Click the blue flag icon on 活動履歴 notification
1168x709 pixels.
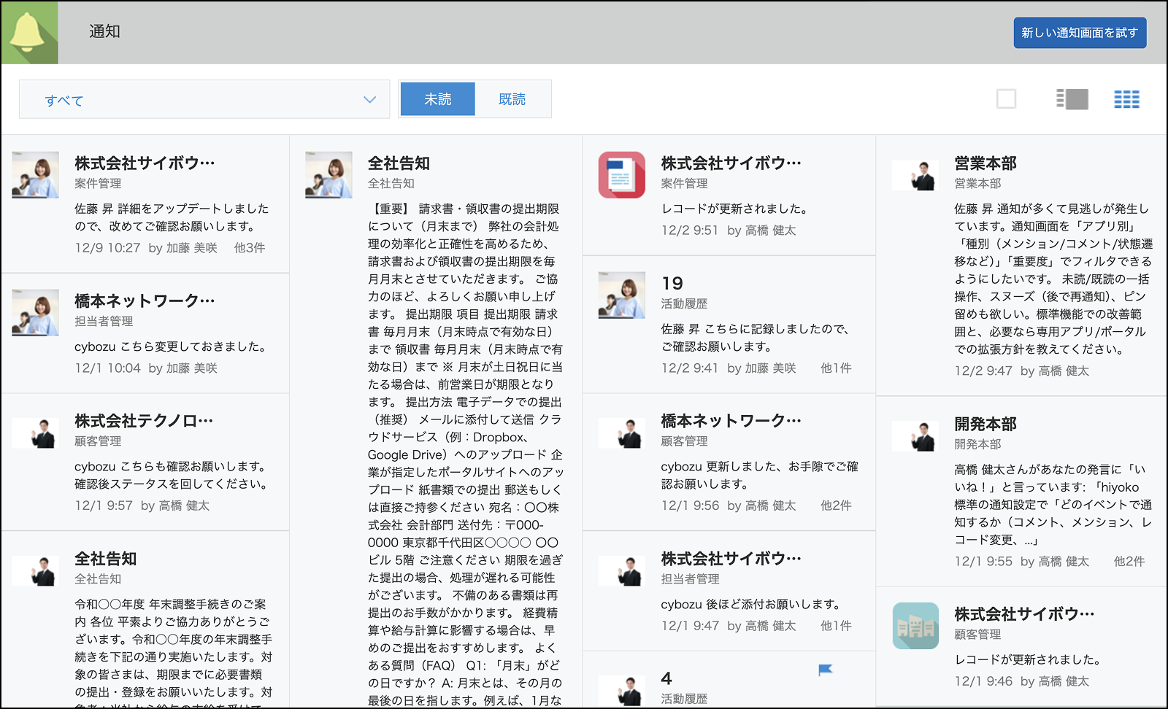pyautogui.click(x=823, y=669)
